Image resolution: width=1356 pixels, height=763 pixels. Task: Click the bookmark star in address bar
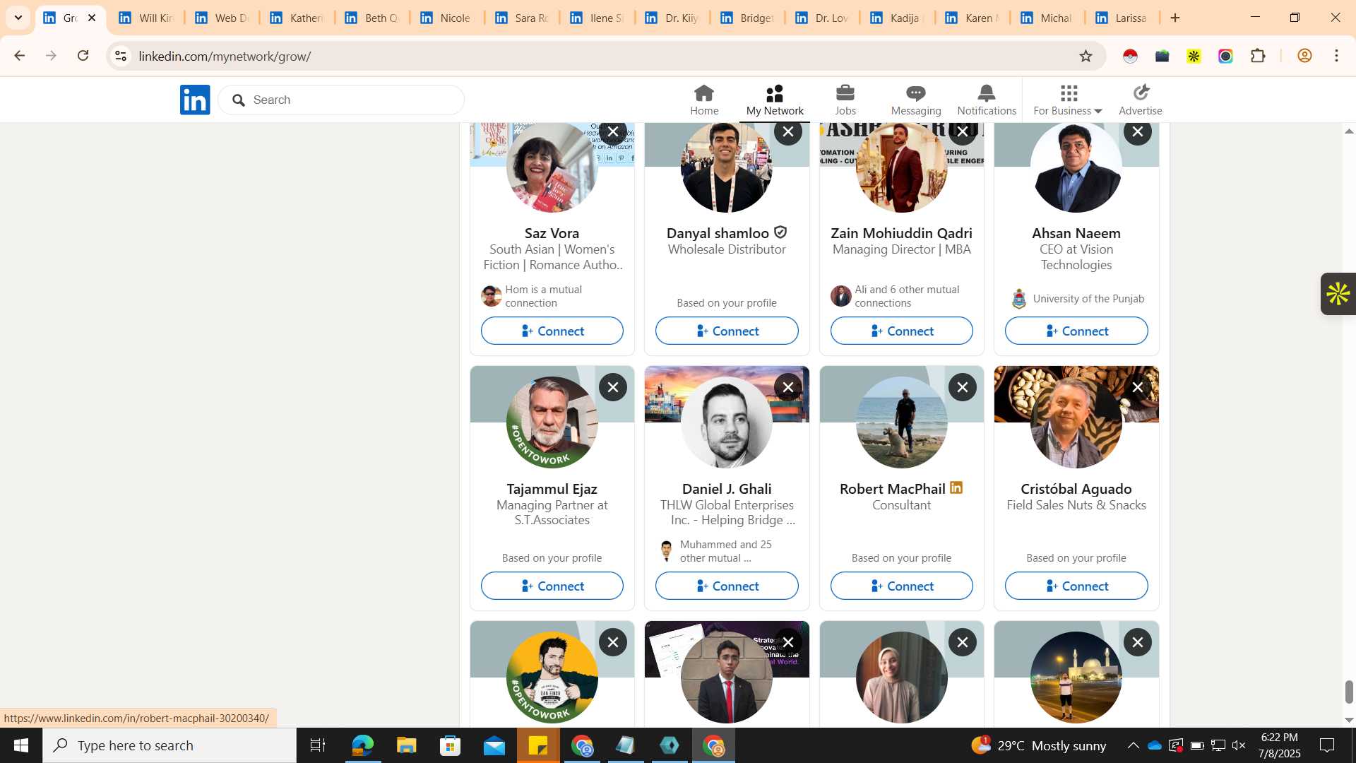point(1086,56)
